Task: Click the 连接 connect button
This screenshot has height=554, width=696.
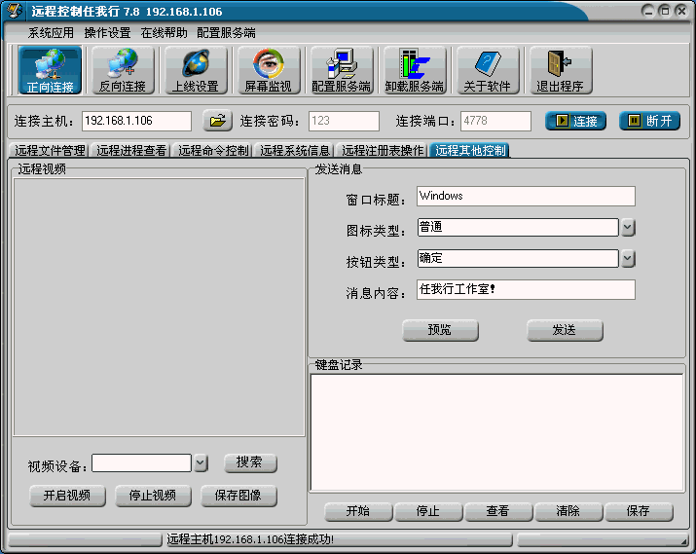Action: coord(575,122)
